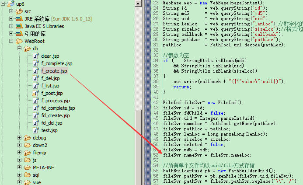The width and height of the screenshot is (303, 185).
Task: Expand the JRE 系统库 node
Action: (x=11, y=18)
